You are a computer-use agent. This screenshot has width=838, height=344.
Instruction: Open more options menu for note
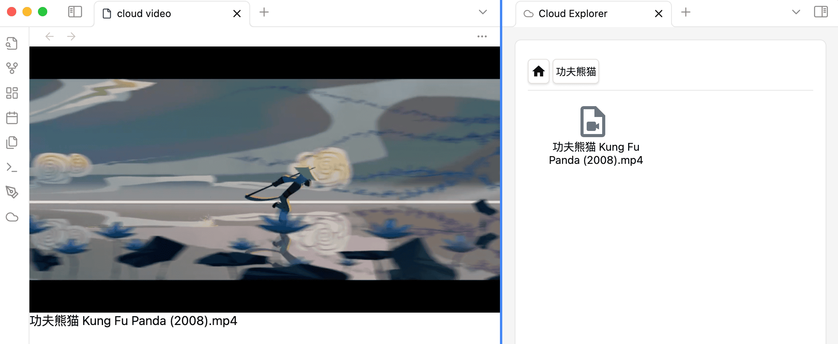[482, 36]
